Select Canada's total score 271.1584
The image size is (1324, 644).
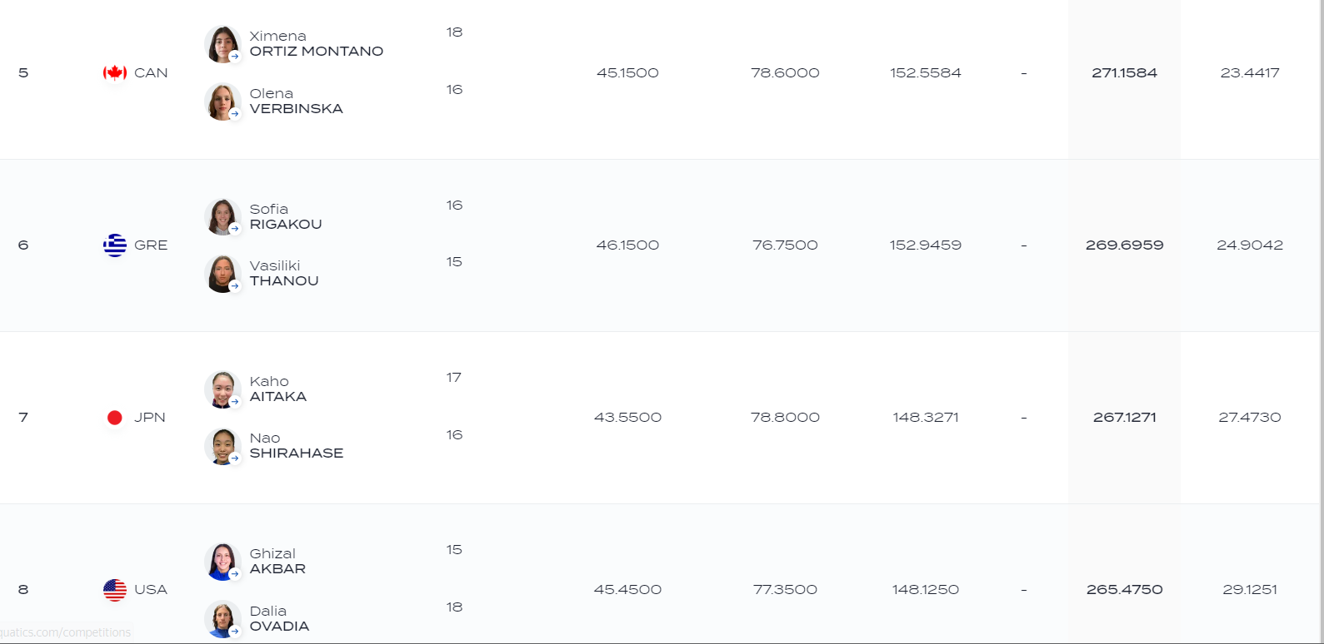[x=1124, y=73]
